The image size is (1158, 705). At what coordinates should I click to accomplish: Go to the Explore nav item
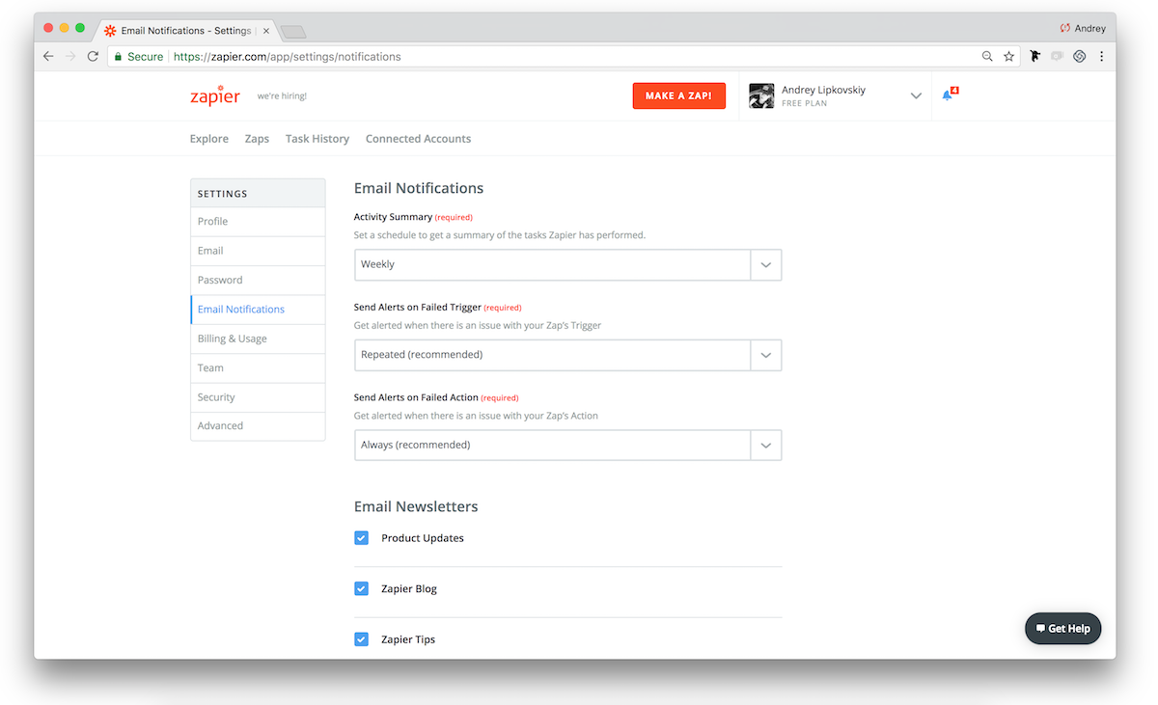coord(209,139)
